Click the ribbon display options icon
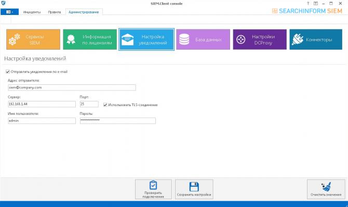This screenshot has height=207, width=348. click(316, 4)
